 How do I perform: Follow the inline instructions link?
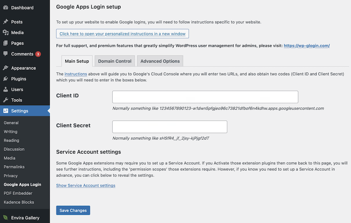click(x=76, y=74)
